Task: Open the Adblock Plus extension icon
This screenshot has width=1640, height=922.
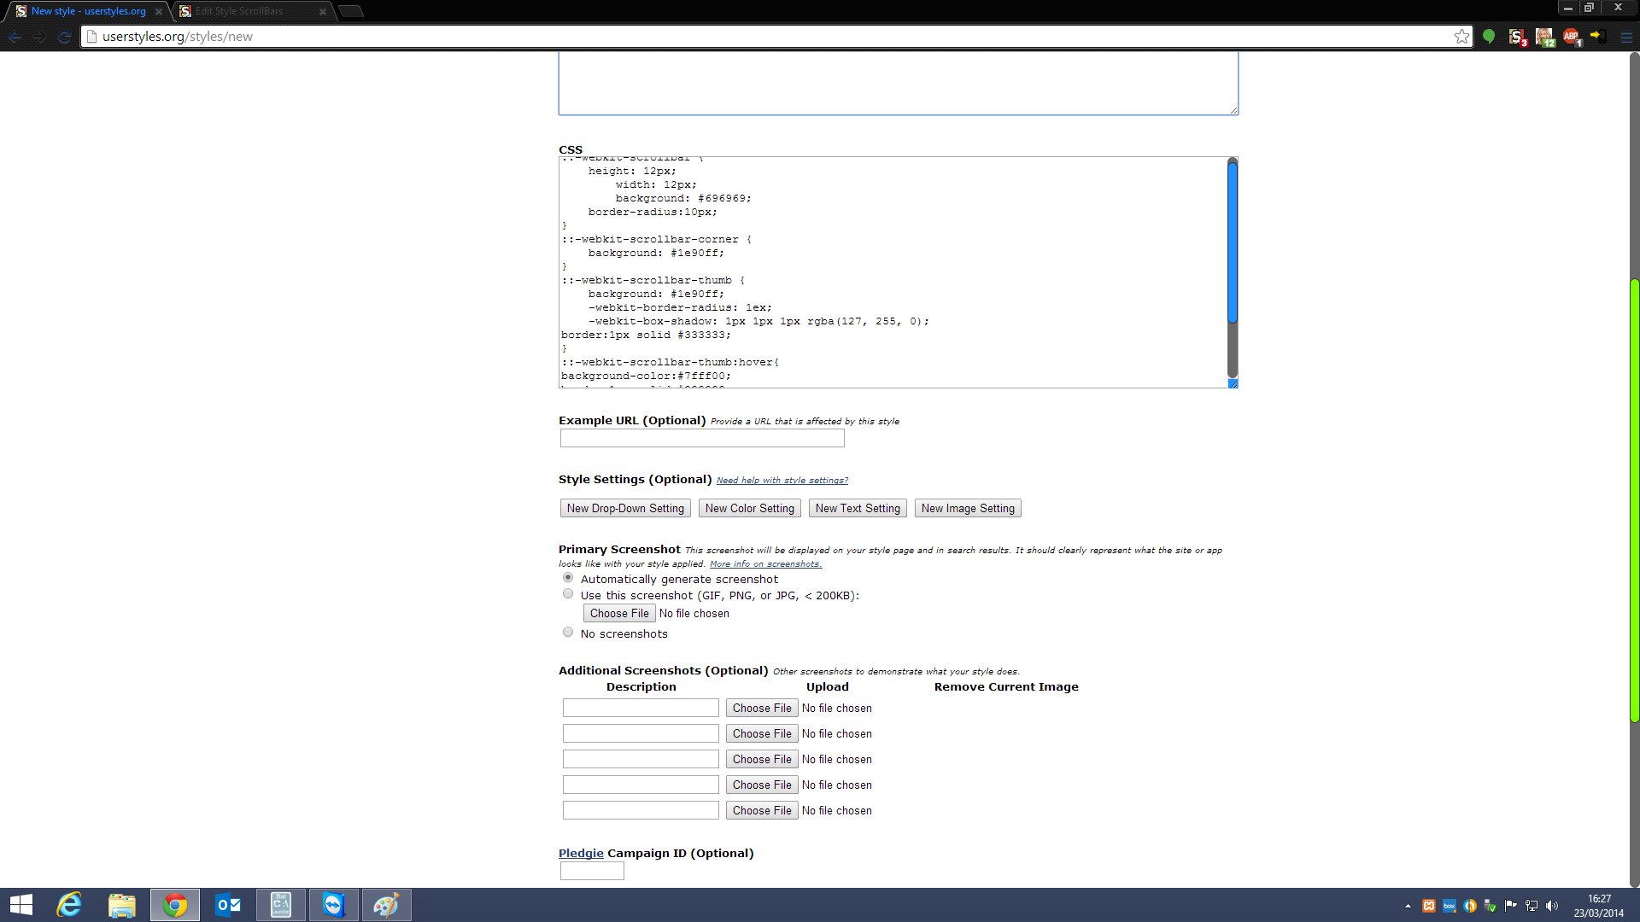Action: coord(1571,37)
